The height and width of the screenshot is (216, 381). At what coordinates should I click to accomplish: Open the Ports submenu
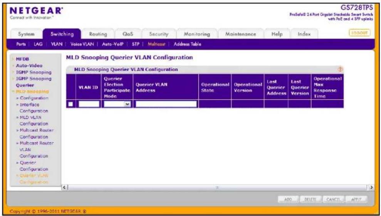pyautogui.click(x=21, y=44)
